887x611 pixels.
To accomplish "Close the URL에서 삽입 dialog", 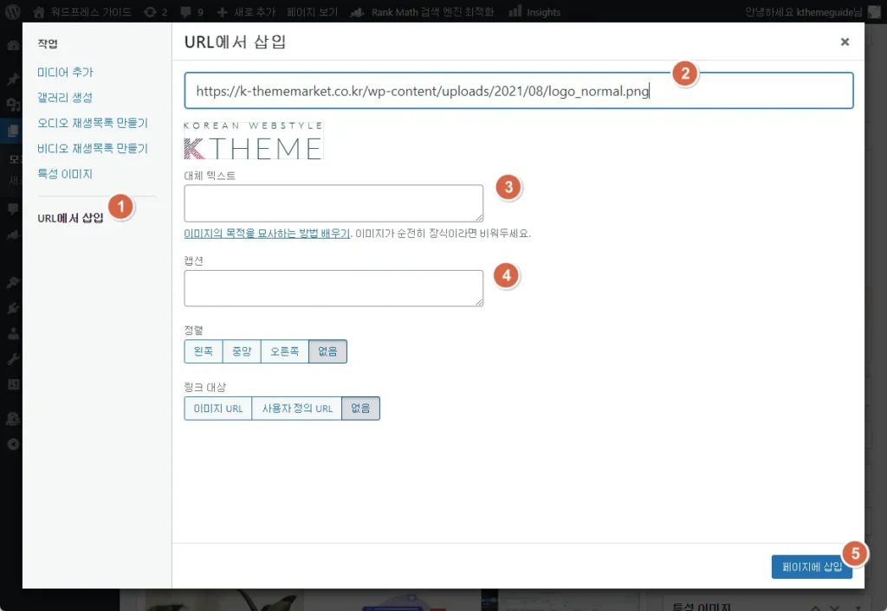I will (845, 42).
